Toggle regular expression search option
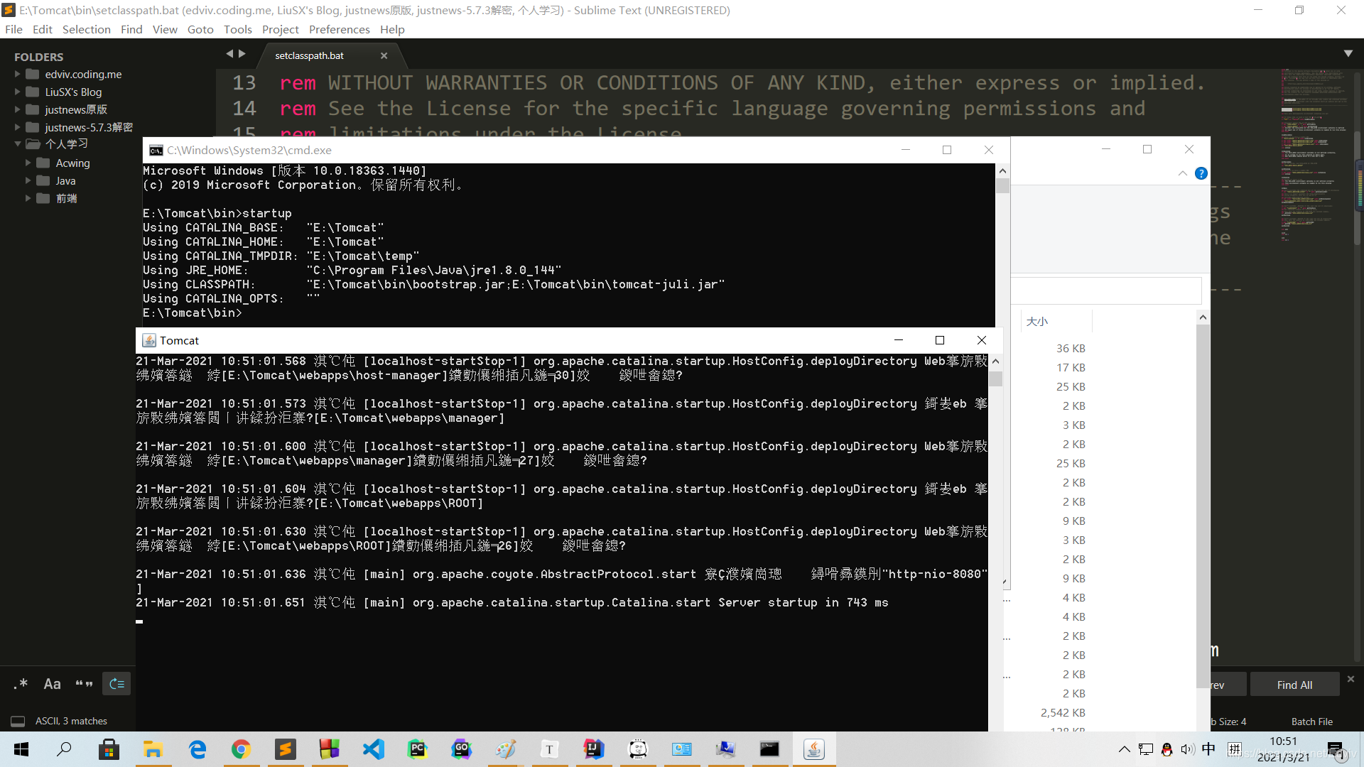Screen dimensions: 1364x767 point(20,684)
